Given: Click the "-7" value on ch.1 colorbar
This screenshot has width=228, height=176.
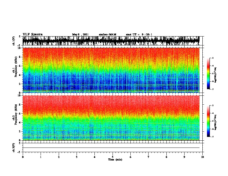Looking at the screenshot, I should click(x=212, y=89).
